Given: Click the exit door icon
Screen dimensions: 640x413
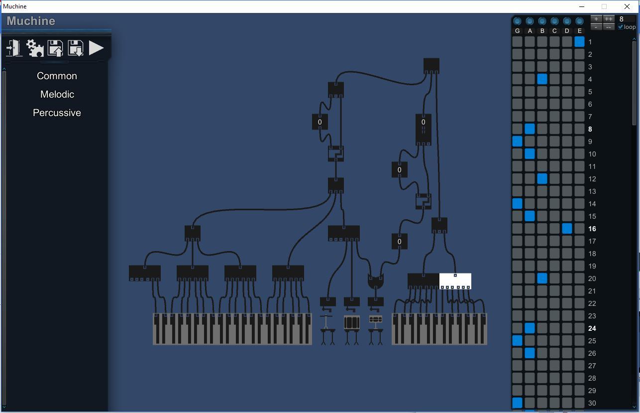Looking at the screenshot, I should click(14, 48).
